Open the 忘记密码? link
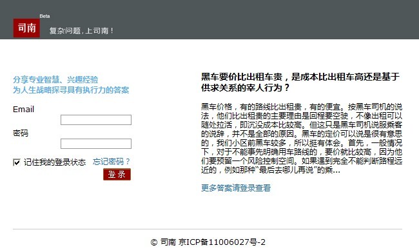The height and width of the screenshot is (252, 419). [x=111, y=162]
